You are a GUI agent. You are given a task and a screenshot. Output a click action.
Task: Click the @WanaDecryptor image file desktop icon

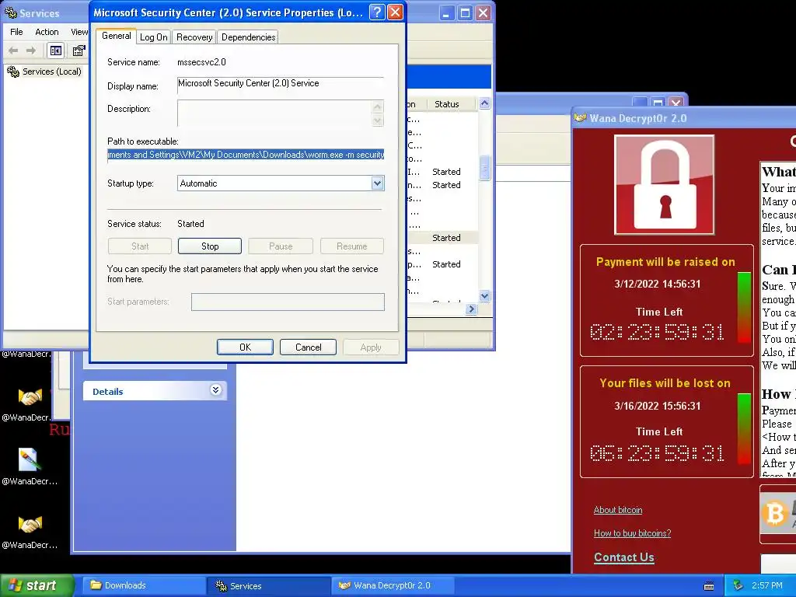point(30,460)
